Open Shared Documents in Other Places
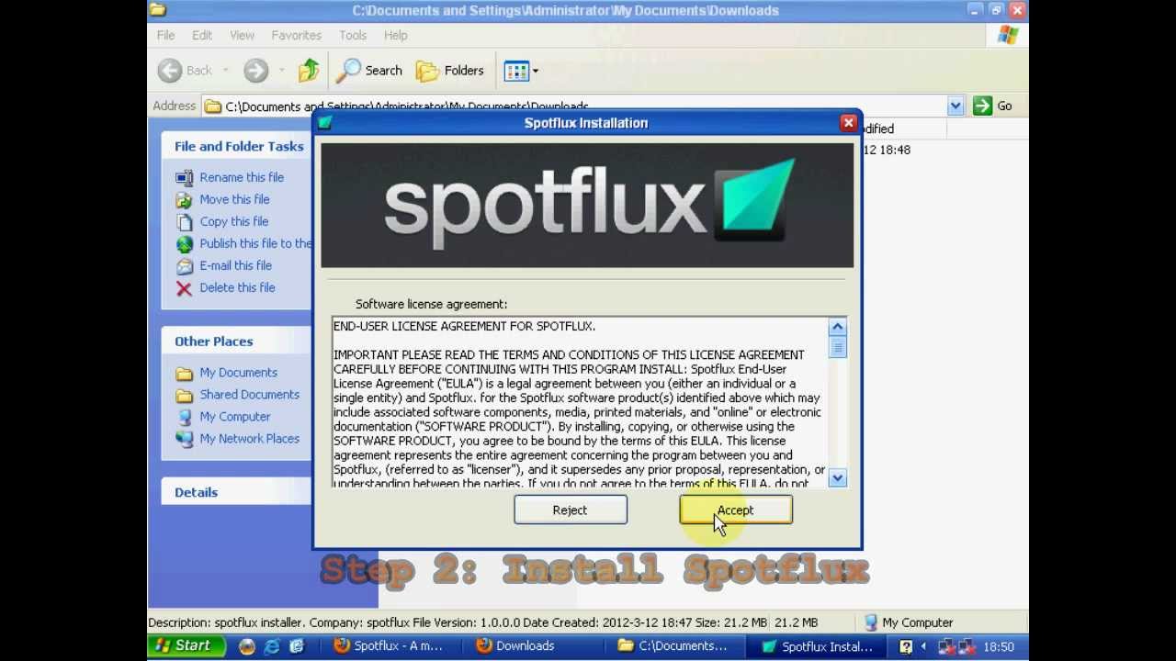 [x=249, y=395]
